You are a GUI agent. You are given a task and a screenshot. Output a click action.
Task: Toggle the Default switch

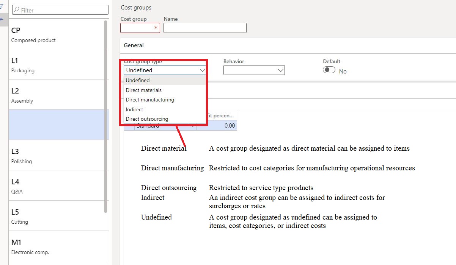point(329,70)
